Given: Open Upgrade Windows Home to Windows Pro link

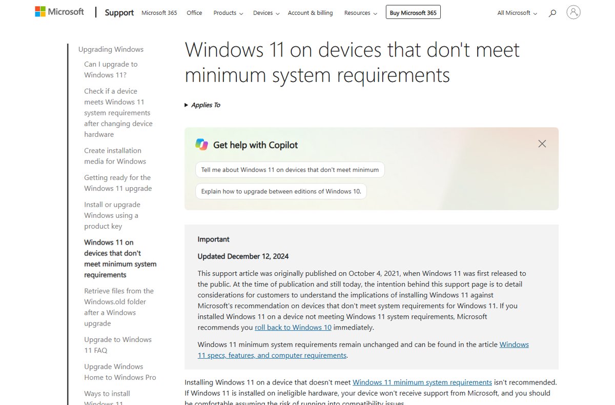Looking at the screenshot, I should coord(120,372).
